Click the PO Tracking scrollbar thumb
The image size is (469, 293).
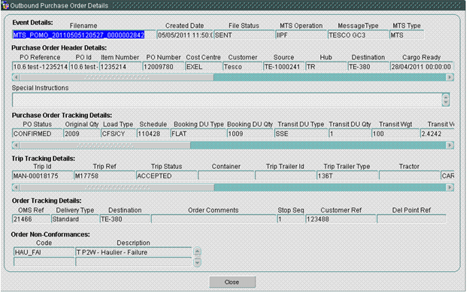[105, 146]
